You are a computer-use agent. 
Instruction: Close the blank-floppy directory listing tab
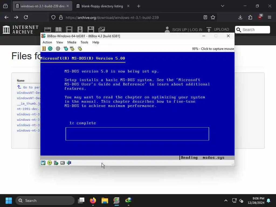click(128, 6)
